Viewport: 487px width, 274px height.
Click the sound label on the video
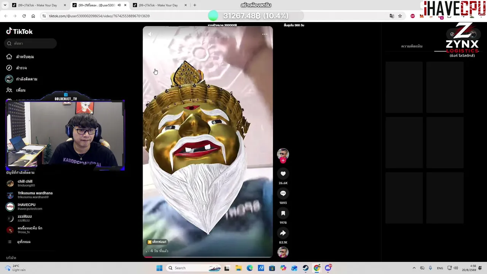pyautogui.click(x=157, y=242)
